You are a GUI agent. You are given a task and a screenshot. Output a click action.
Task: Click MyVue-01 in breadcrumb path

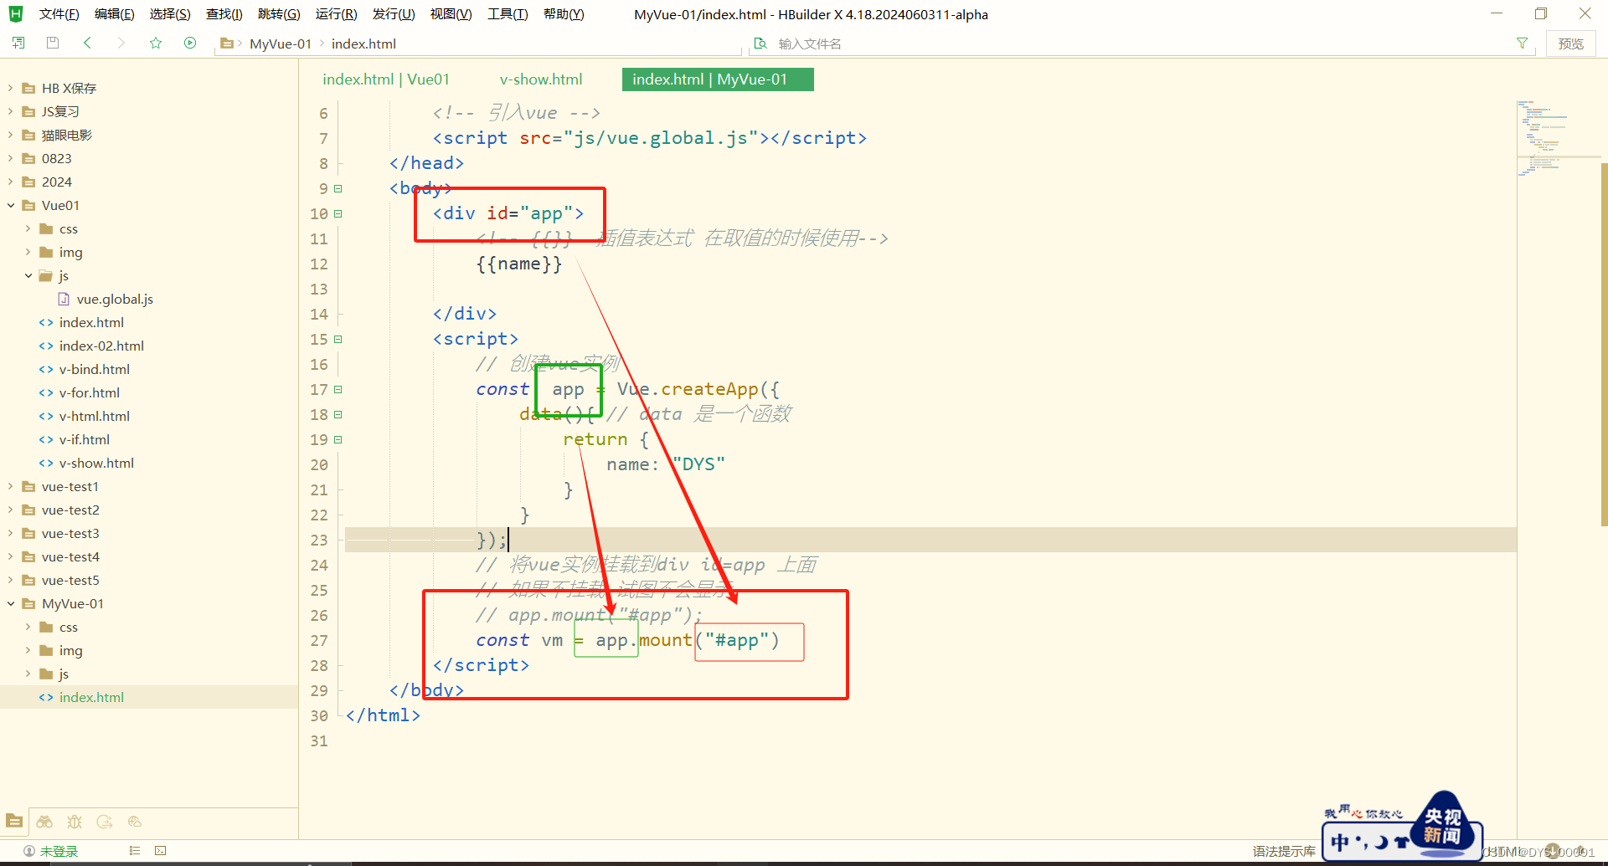coord(281,44)
